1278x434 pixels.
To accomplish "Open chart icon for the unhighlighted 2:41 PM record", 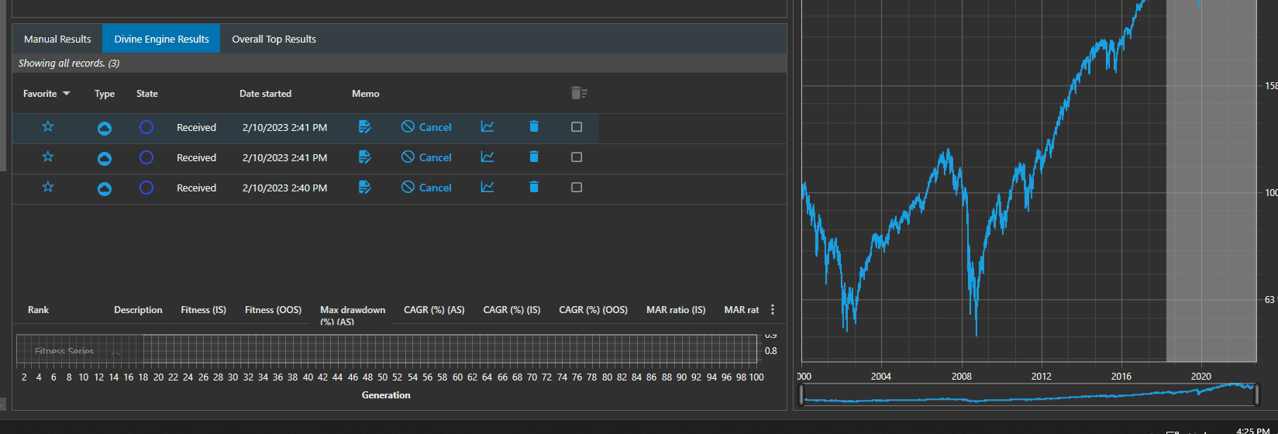I will [x=487, y=157].
